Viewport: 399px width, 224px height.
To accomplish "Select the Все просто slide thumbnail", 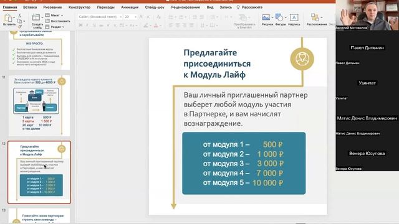I will [x=39, y=50].
